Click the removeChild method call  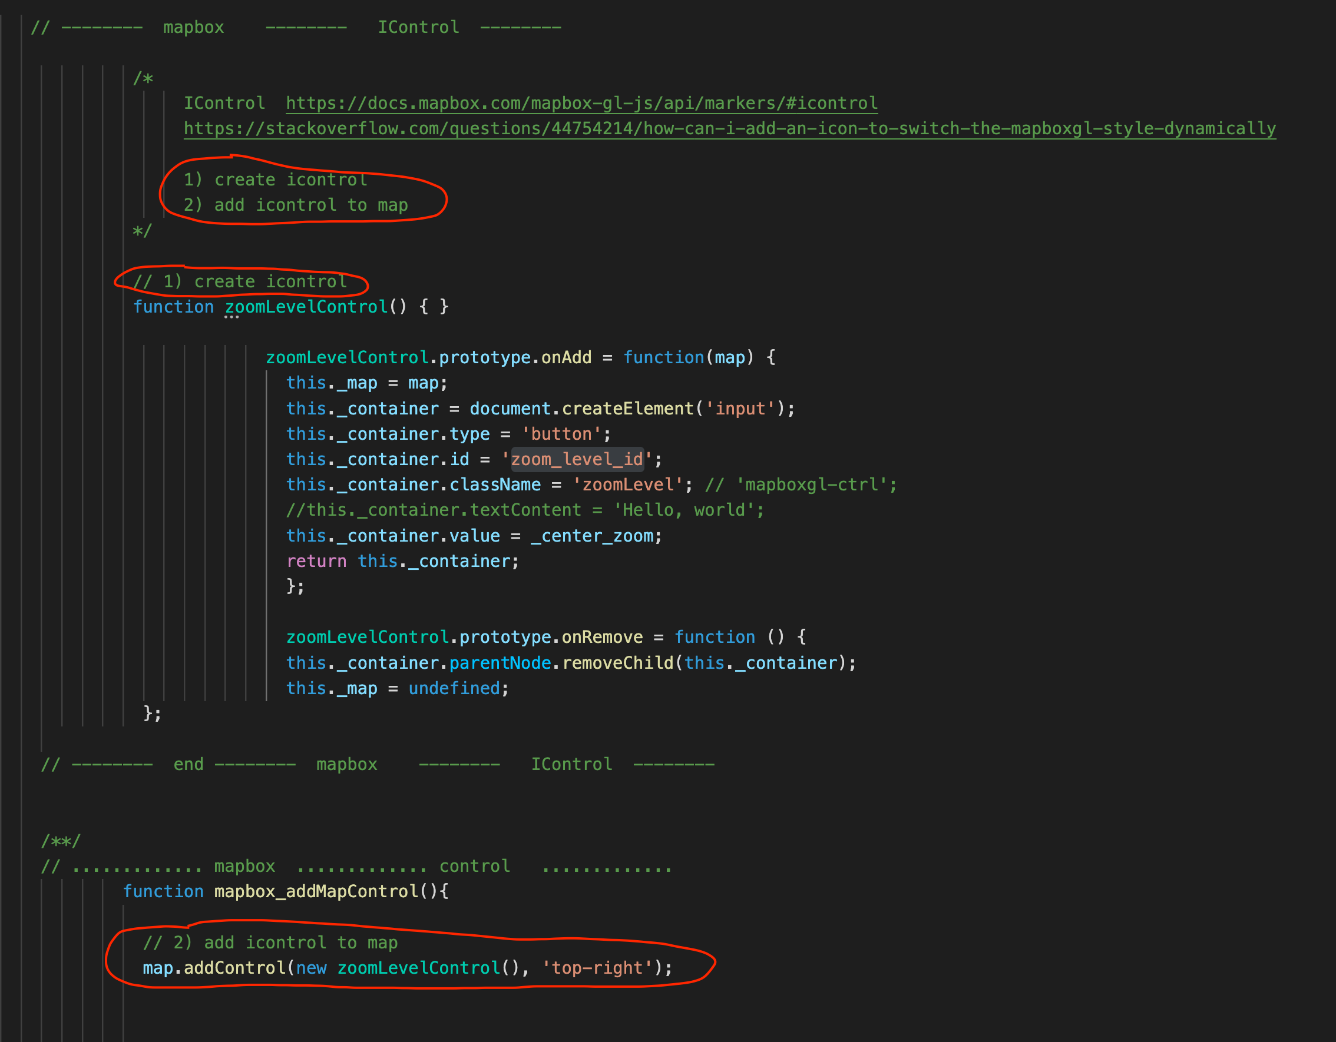pos(617,663)
